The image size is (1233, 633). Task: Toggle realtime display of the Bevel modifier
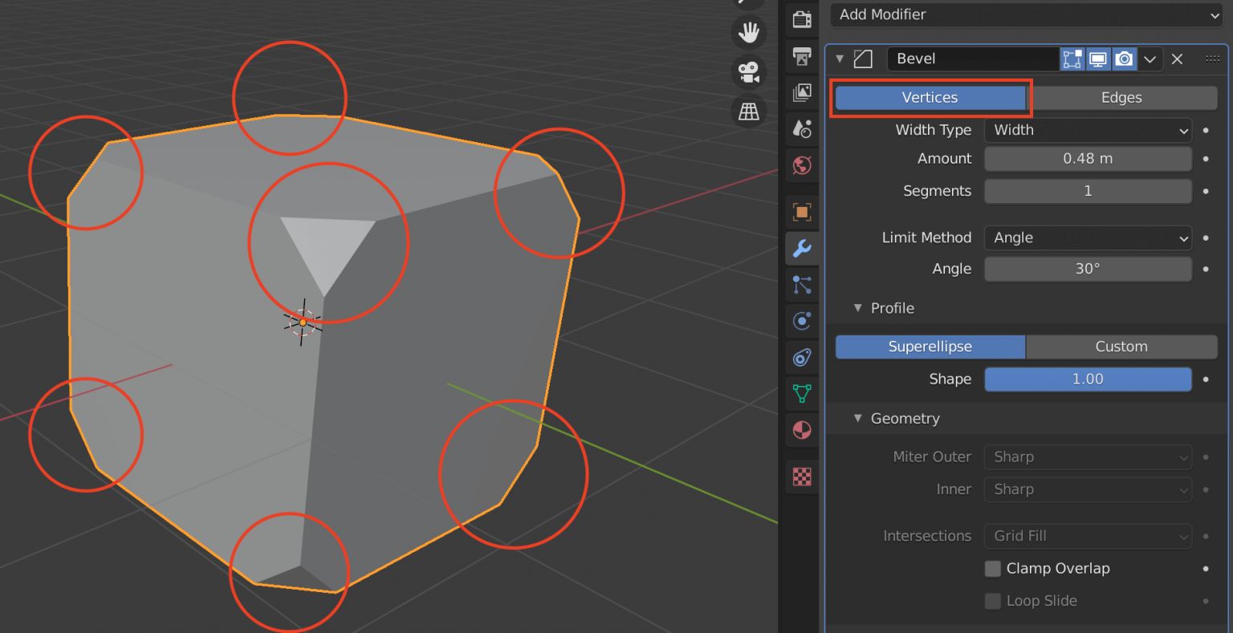[1097, 58]
